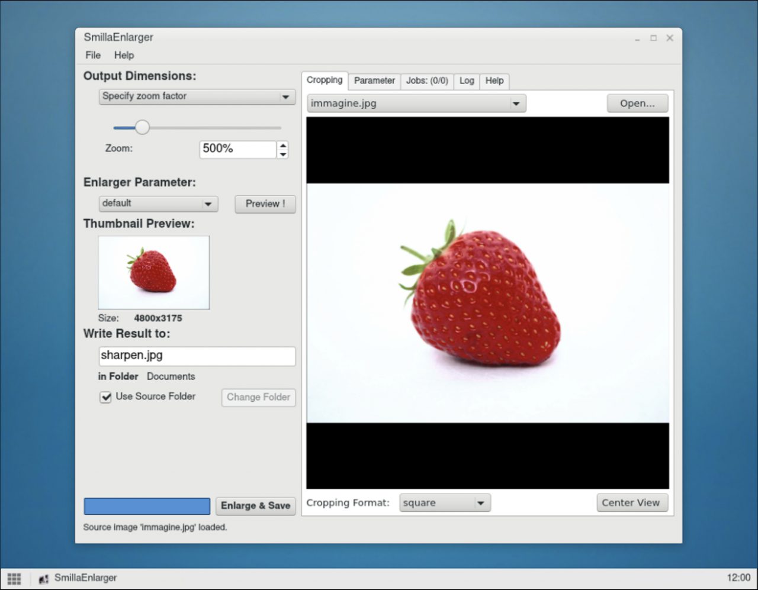Open the applications grid in taskbar

pyautogui.click(x=14, y=578)
